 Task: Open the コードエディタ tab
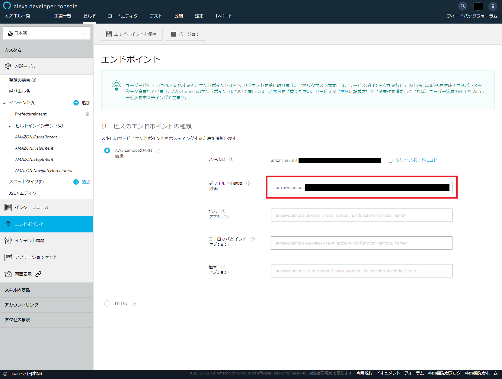(x=123, y=16)
